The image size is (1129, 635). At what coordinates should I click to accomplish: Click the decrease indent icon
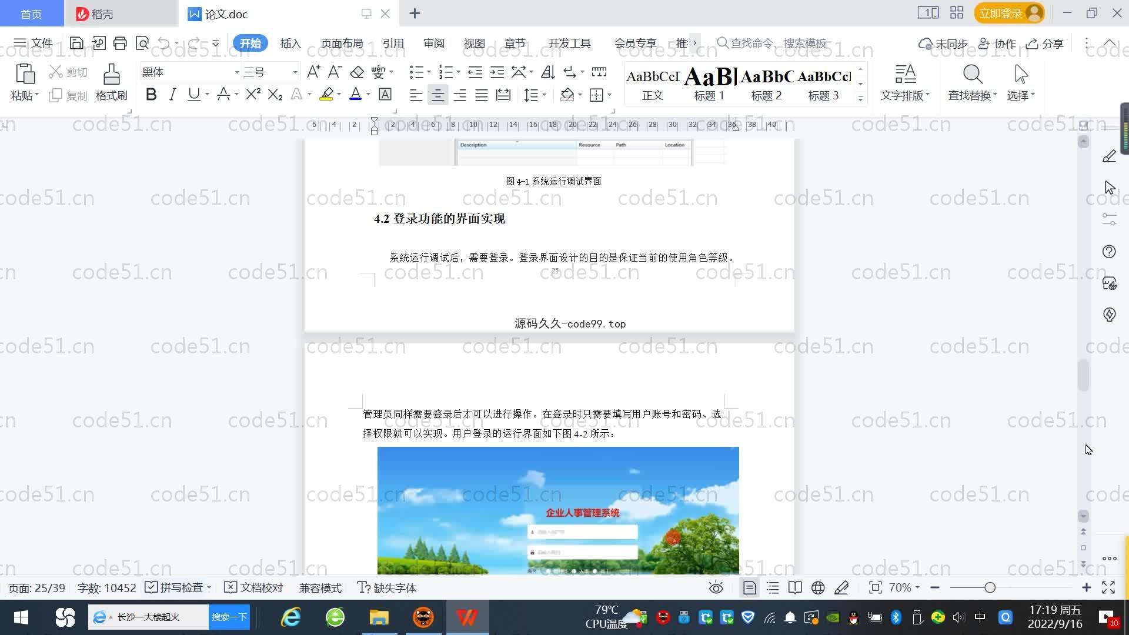[475, 72]
